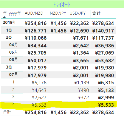This screenshot has height=118, width=124.
Task: Click the ¥5,176 AUD/NZD cell
Action: (x=39, y=83)
